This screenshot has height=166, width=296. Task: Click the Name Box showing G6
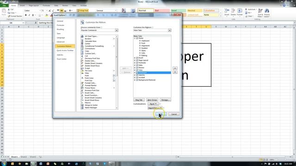[12, 23]
